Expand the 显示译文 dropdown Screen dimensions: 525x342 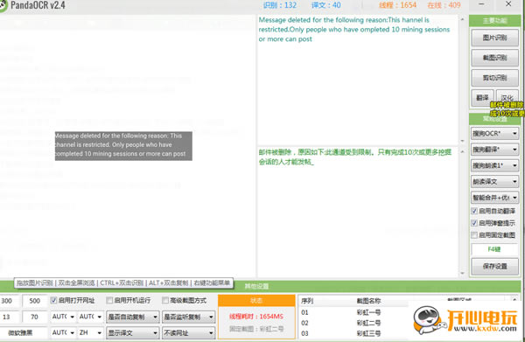click(x=133, y=333)
